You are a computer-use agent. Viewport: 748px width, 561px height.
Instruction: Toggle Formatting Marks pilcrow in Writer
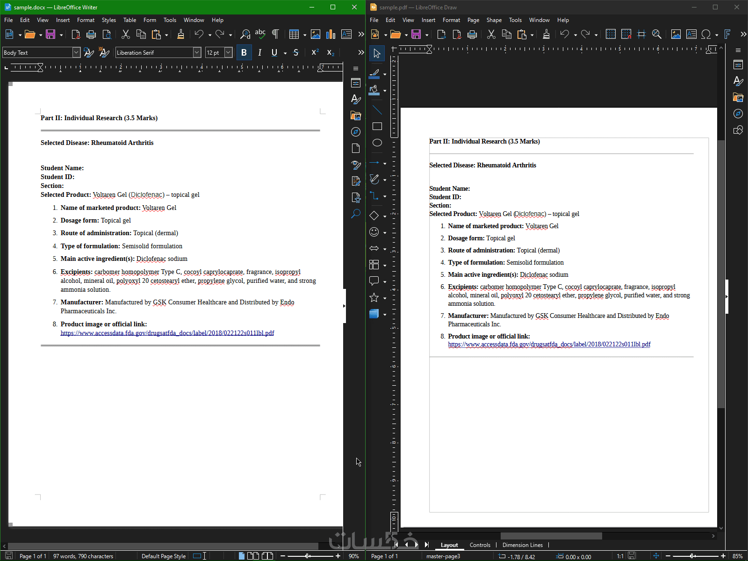click(x=275, y=34)
